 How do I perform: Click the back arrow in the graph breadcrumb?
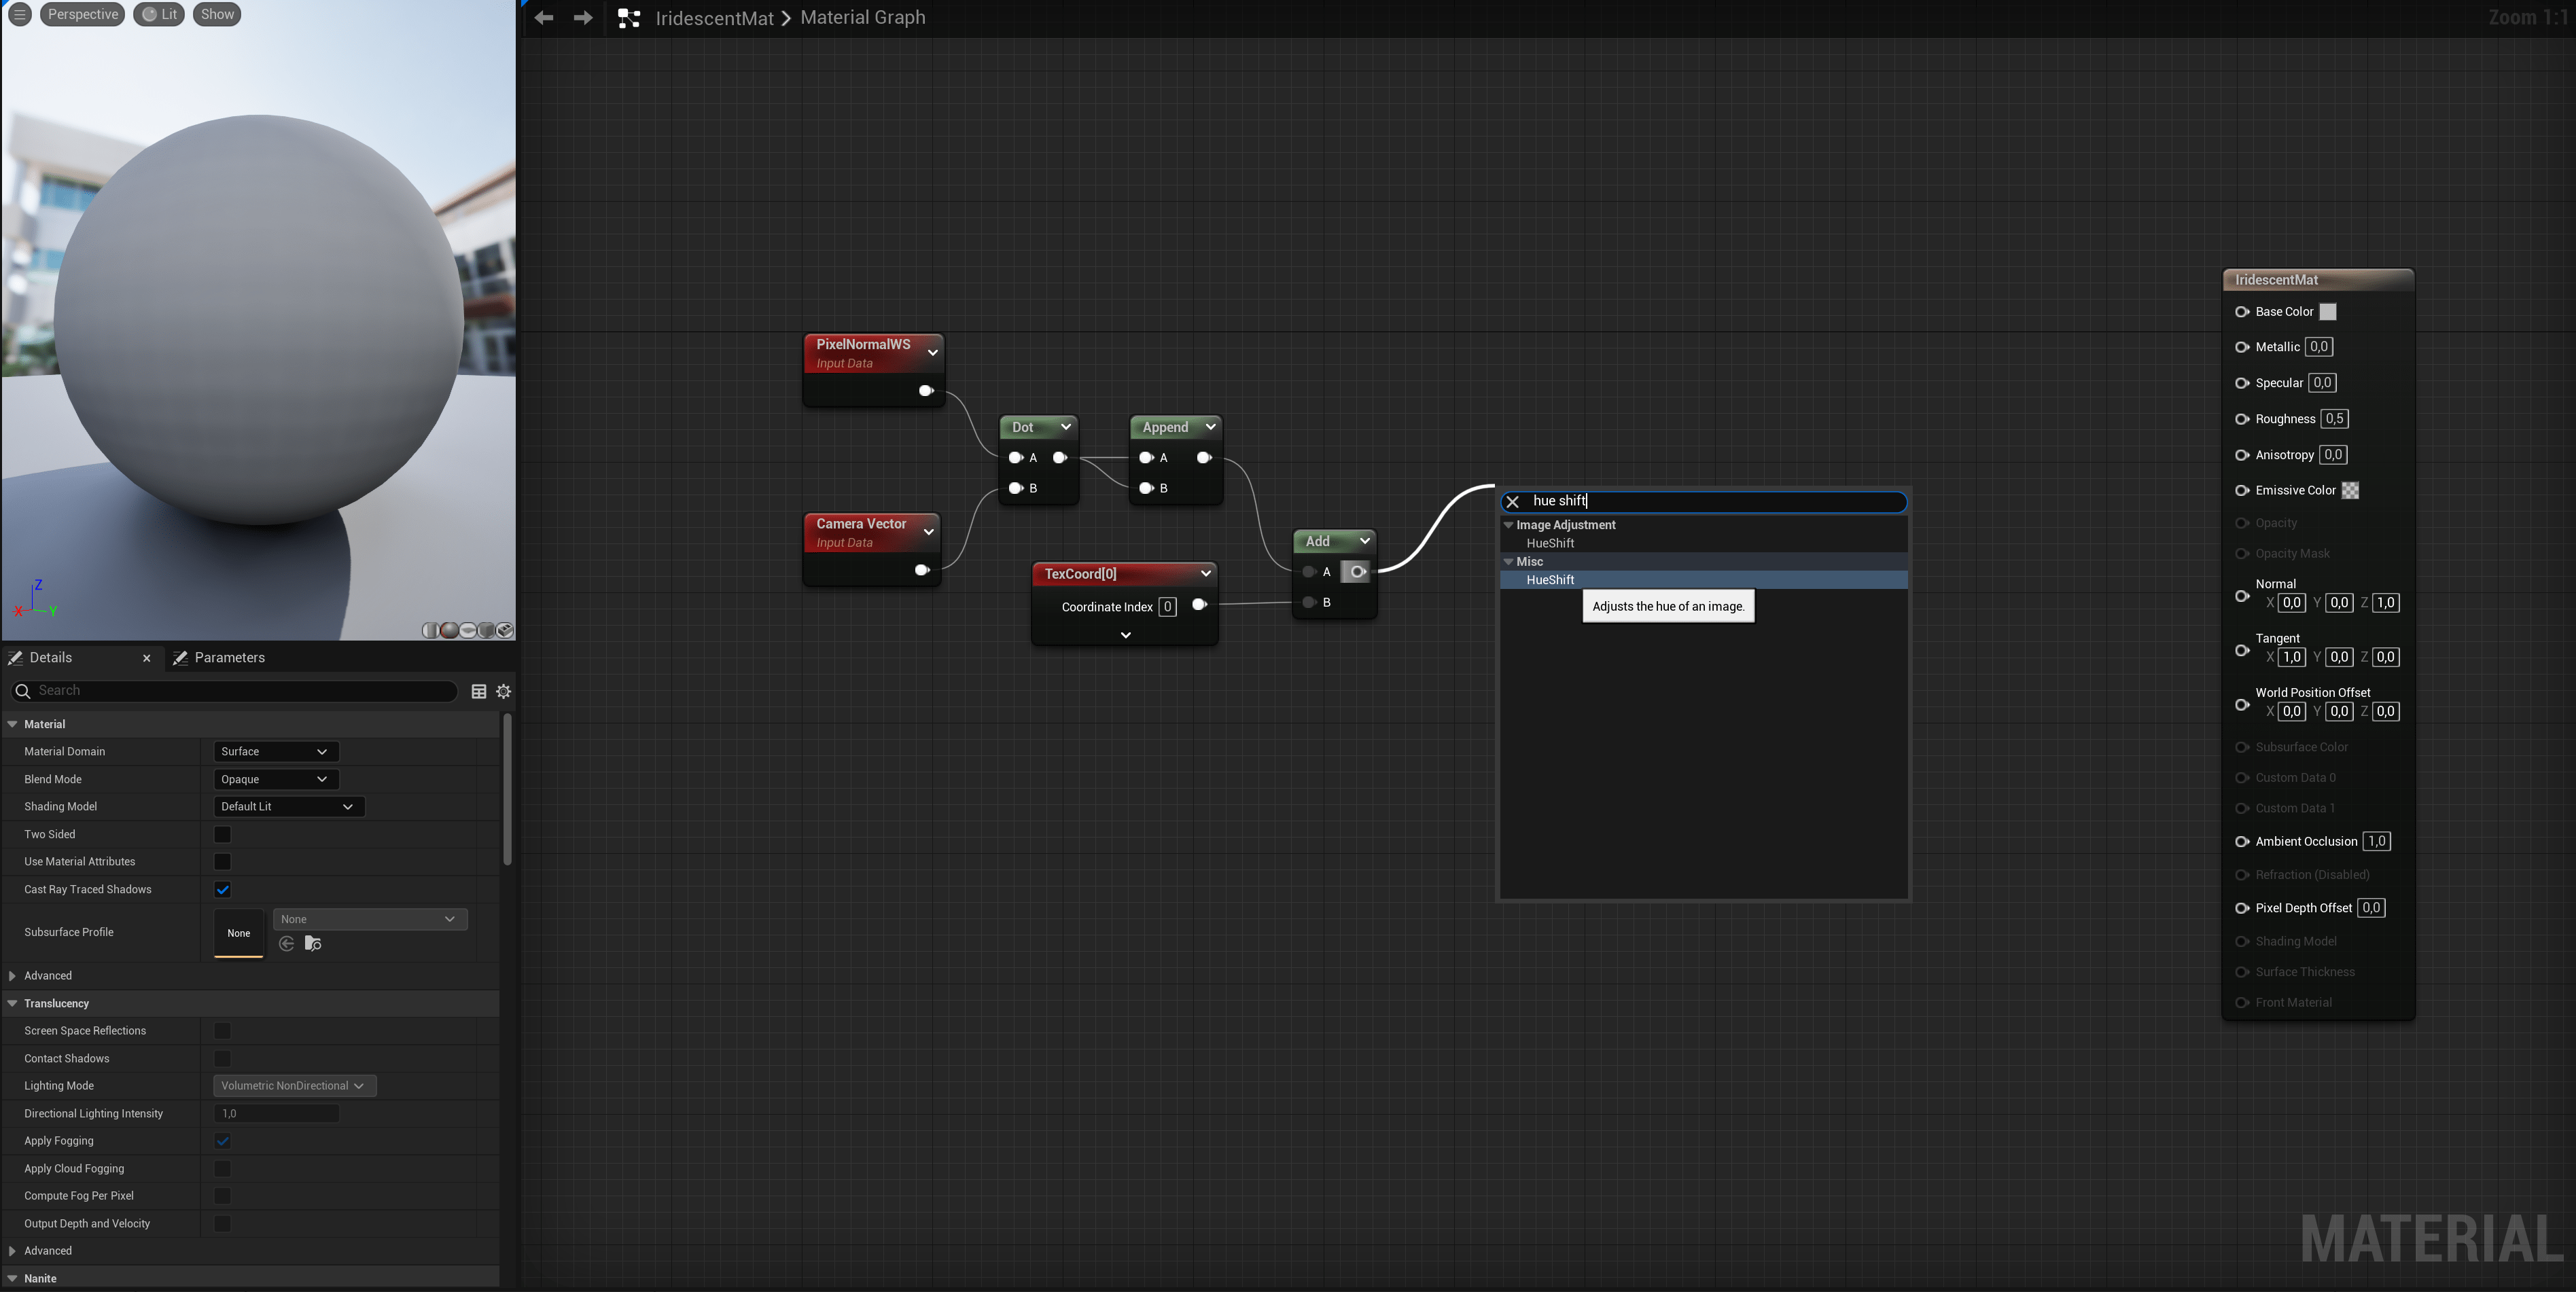pyautogui.click(x=544, y=18)
